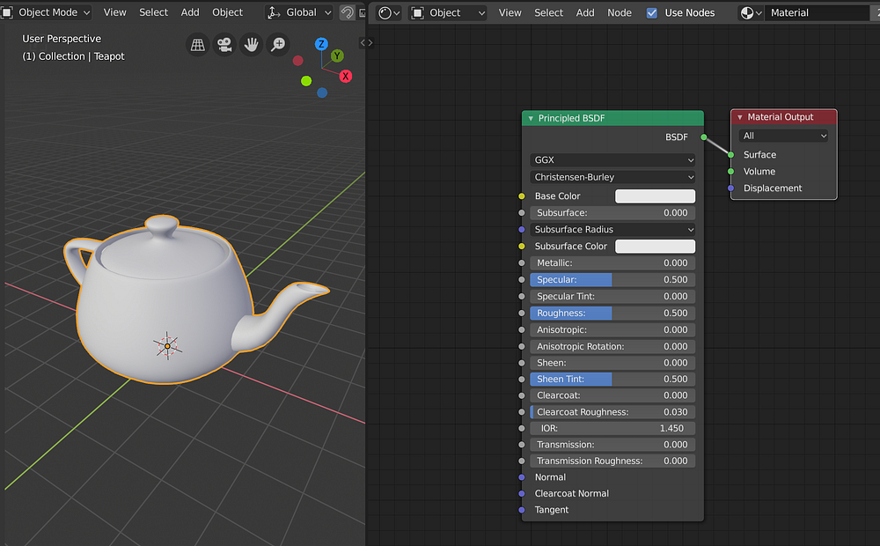Image resolution: width=880 pixels, height=546 pixels.
Task: Open Add menu in 3D viewport
Action: pos(190,12)
